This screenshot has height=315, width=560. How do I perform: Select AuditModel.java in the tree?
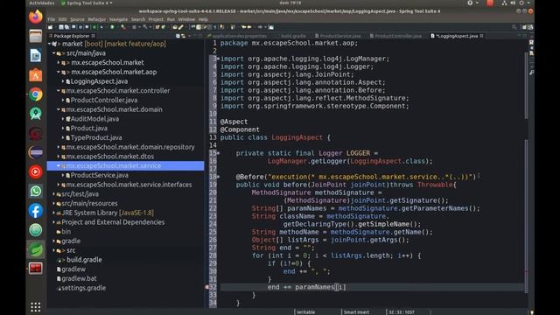(x=94, y=119)
